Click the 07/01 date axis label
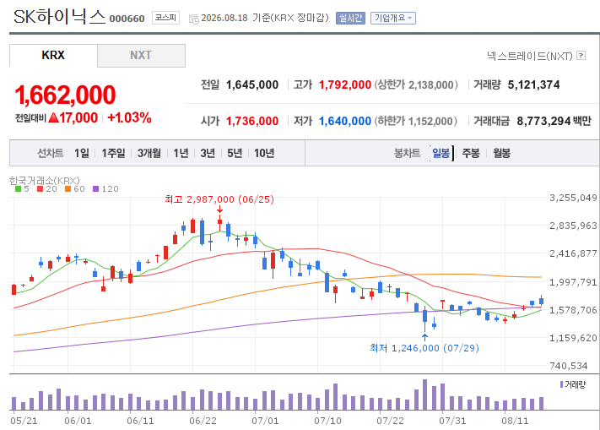Image resolution: width=600 pixels, height=430 pixels. [x=265, y=421]
